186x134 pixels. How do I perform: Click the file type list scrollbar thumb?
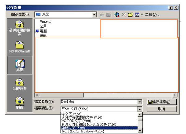tap(140, 119)
